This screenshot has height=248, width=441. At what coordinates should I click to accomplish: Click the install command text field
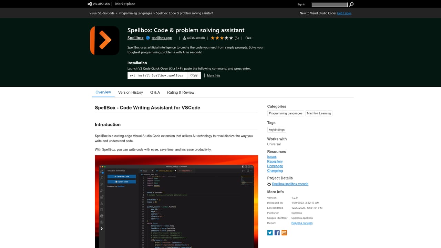pos(157,75)
